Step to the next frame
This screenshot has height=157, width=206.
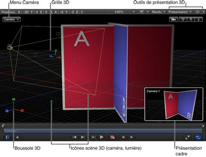131,137
